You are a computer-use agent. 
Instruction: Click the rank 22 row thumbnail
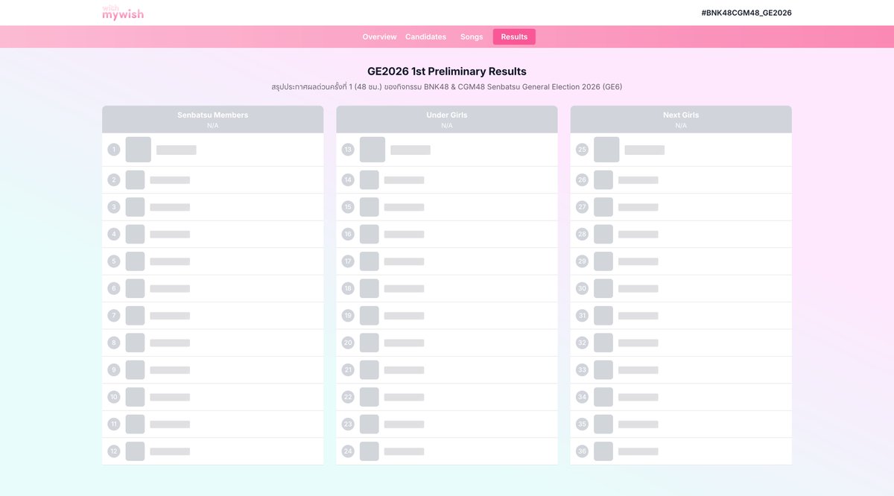(369, 398)
